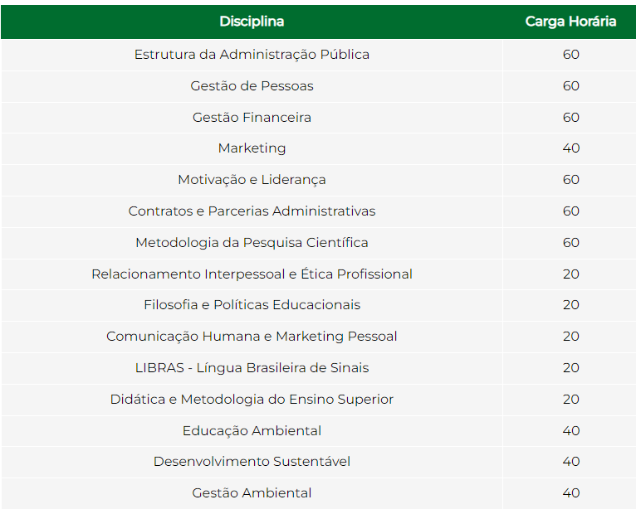Image resolution: width=636 pixels, height=514 pixels.
Task: Click the Motivação e Liderança entry
Action: click(252, 180)
